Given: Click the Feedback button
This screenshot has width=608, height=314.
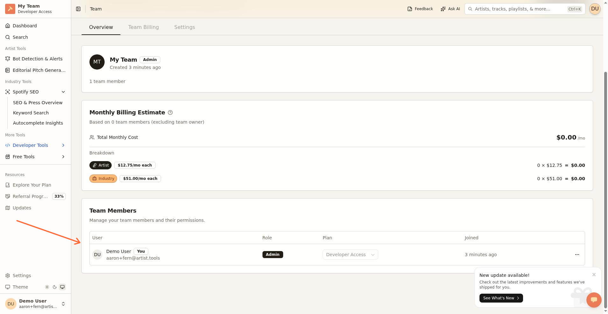Looking at the screenshot, I should (420, 9).
